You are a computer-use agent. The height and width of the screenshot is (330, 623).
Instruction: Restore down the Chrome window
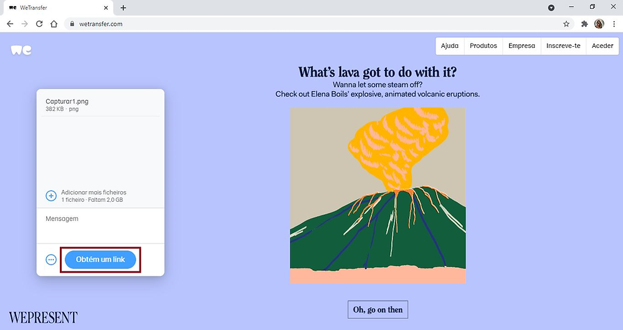click(x=592, y=7)
